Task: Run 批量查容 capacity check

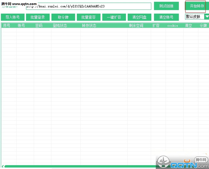Action: (x=89, y=17)
